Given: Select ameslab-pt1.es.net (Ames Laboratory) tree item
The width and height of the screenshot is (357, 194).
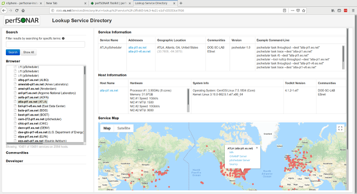Looking at the screenshot, I should click(43, 84).
